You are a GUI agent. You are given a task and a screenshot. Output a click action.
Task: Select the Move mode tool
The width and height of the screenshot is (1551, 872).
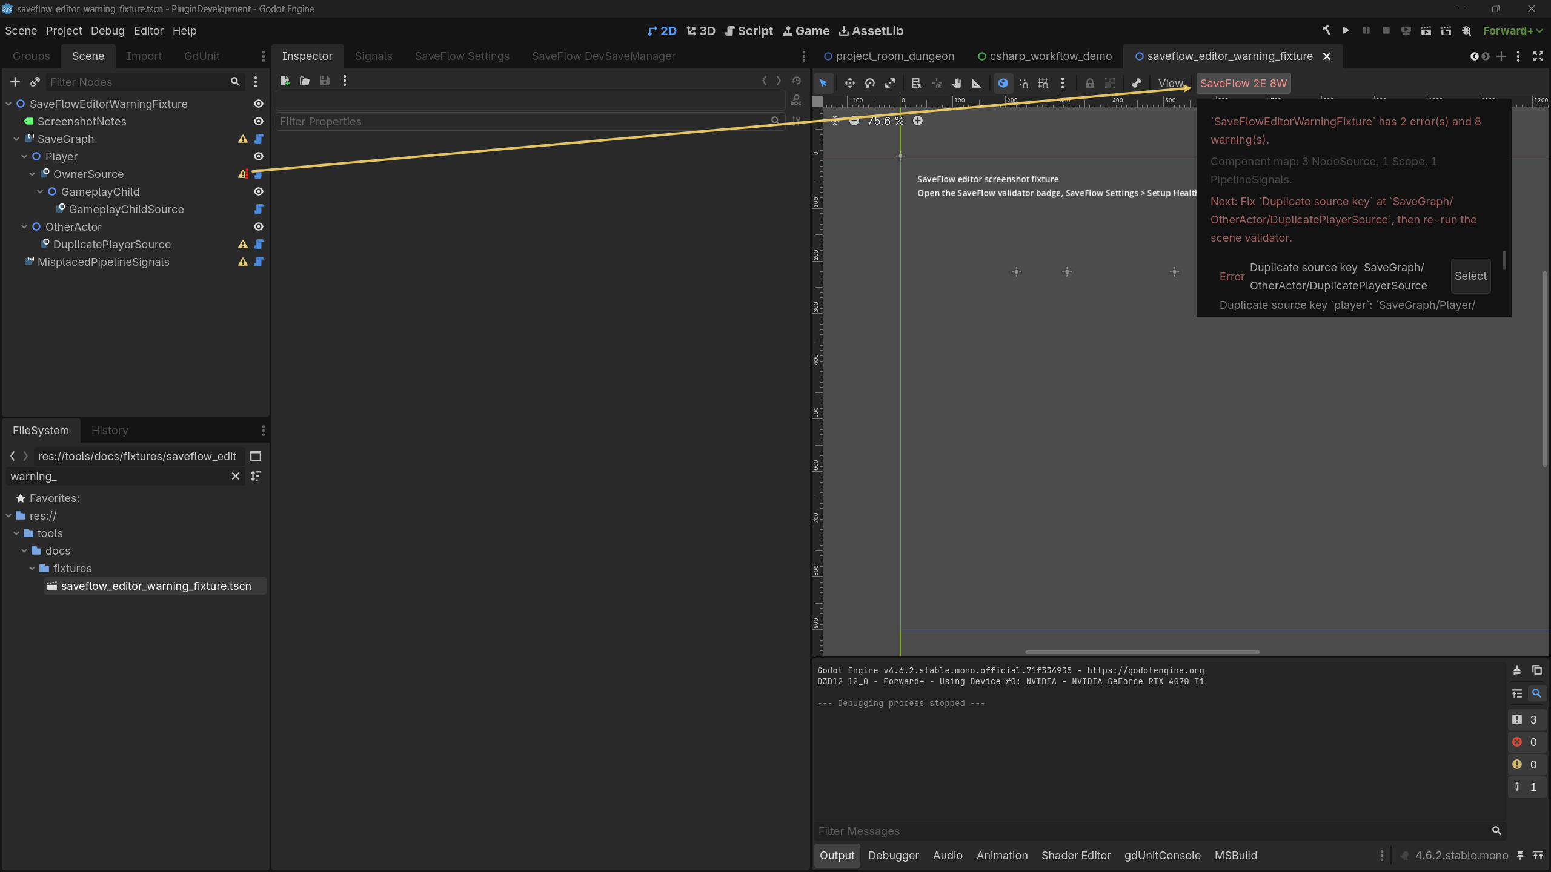click(x=849, y=84)
